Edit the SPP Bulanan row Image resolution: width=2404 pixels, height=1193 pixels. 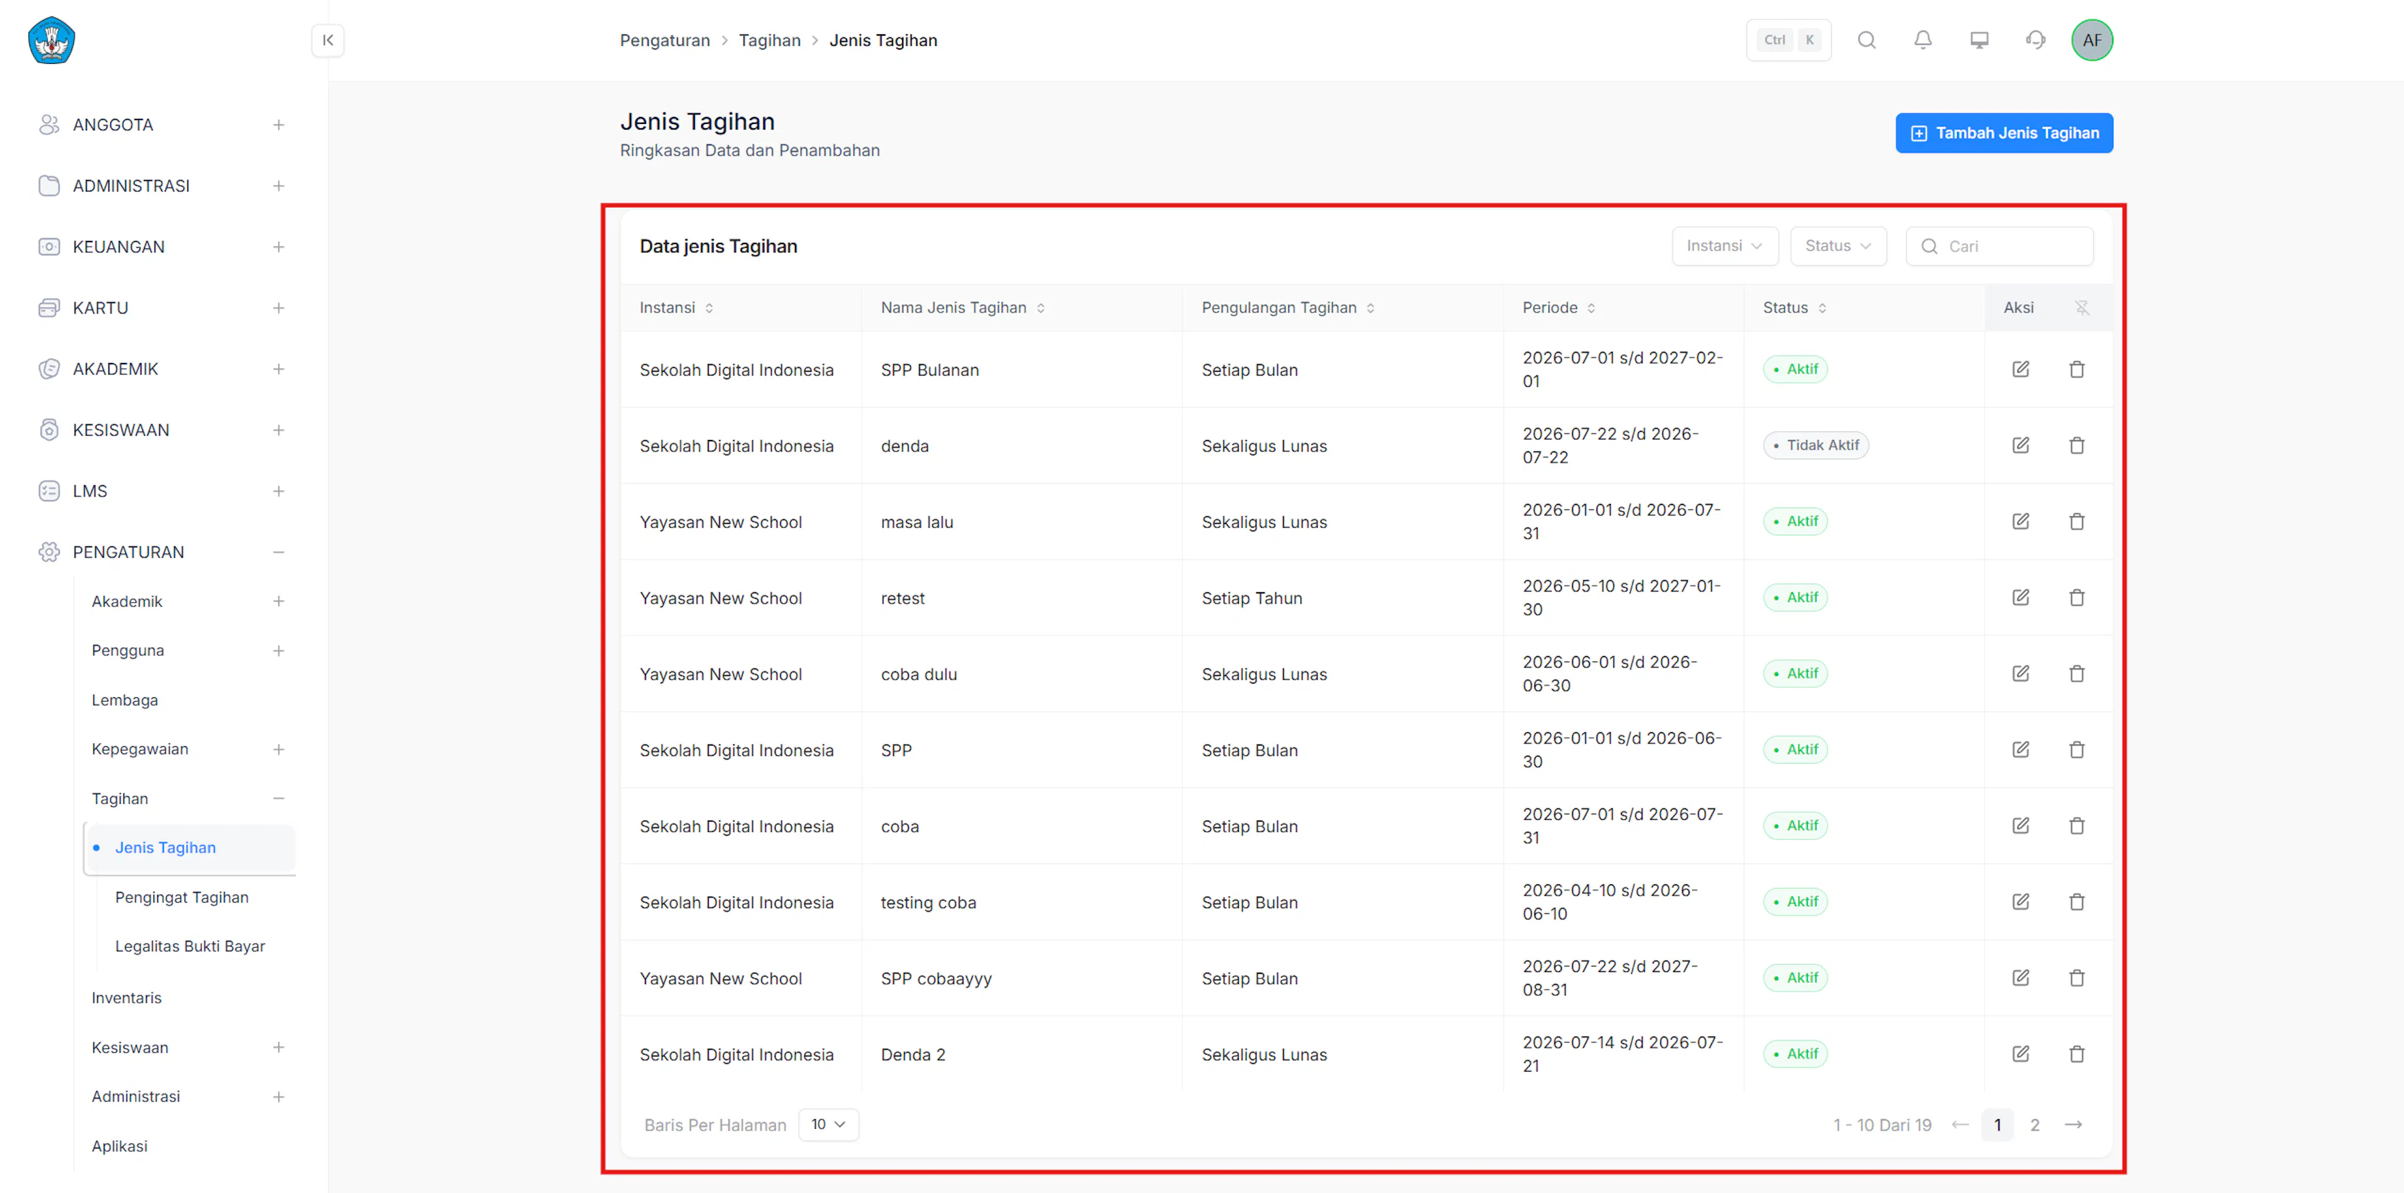2020,369
